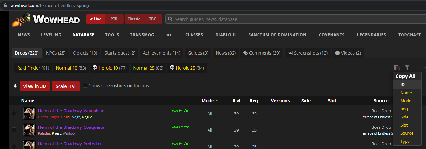
Task: Choose Type in Copy All menu
Action: click(407, 141)
